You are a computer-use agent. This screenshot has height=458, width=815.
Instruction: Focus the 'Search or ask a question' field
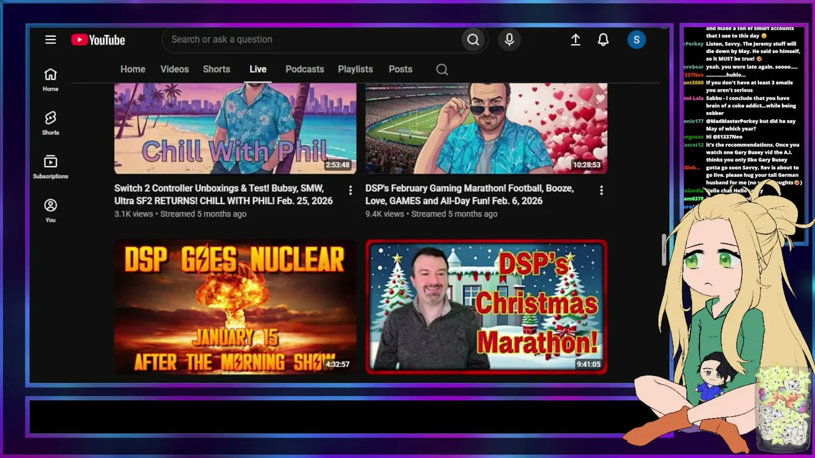[x=312, y=39]
